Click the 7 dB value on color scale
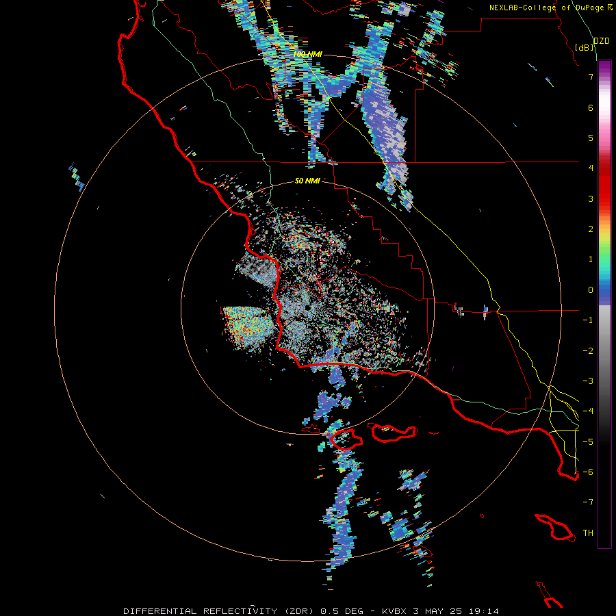Image resolution: width=616 pixels, height=616 pixels. pos(591,77)
